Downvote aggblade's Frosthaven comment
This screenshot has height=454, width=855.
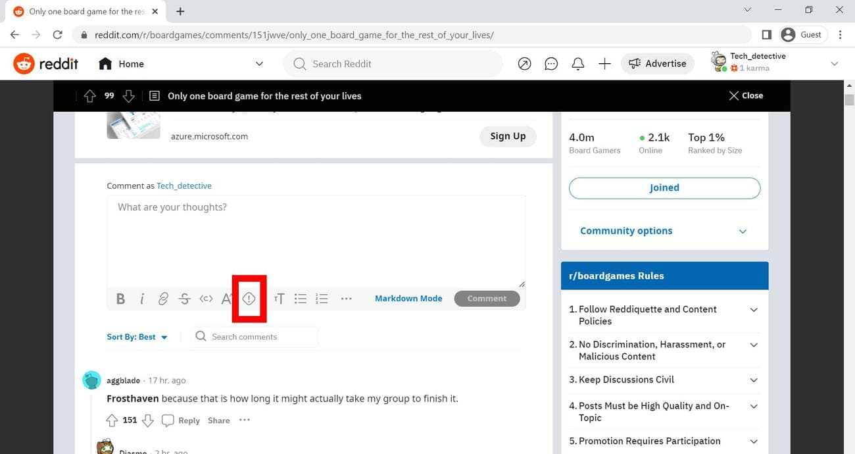pos(148,420)
